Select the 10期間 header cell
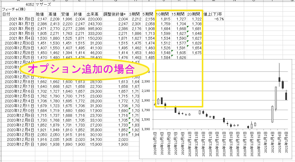 (163, 14)
